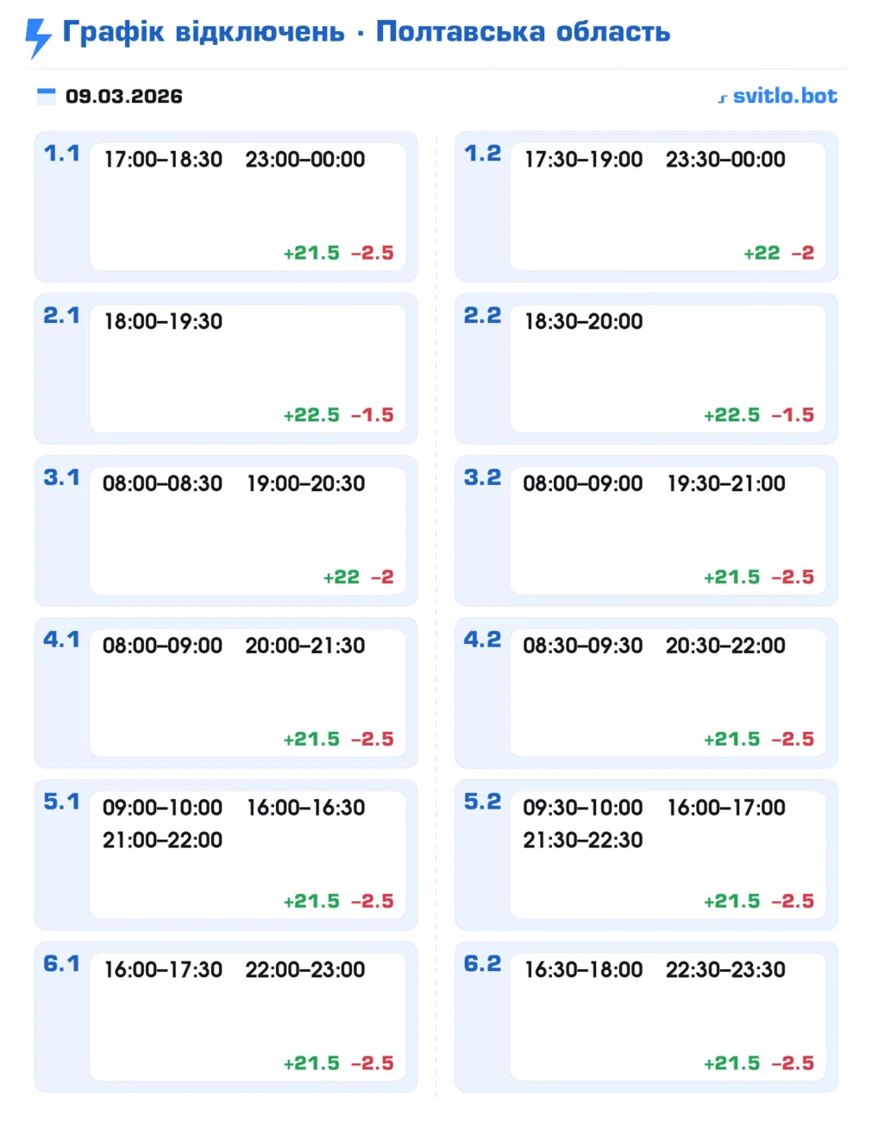Viewport: 872px width, 1122px height.
Task: Click the +22.5 hours total in queue 2.1
Action: pyautogui.click(x=311, y=415)
